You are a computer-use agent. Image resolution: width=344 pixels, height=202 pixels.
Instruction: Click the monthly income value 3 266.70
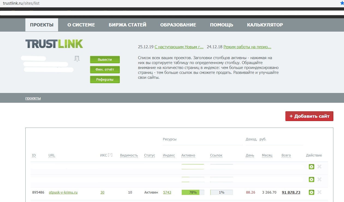point(269,192)
